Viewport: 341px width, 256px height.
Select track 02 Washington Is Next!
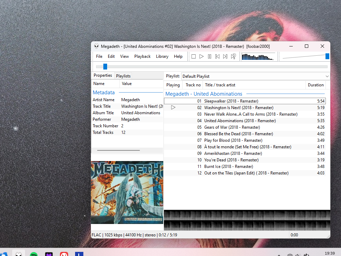pyautogui.click(x=245, y=108)
